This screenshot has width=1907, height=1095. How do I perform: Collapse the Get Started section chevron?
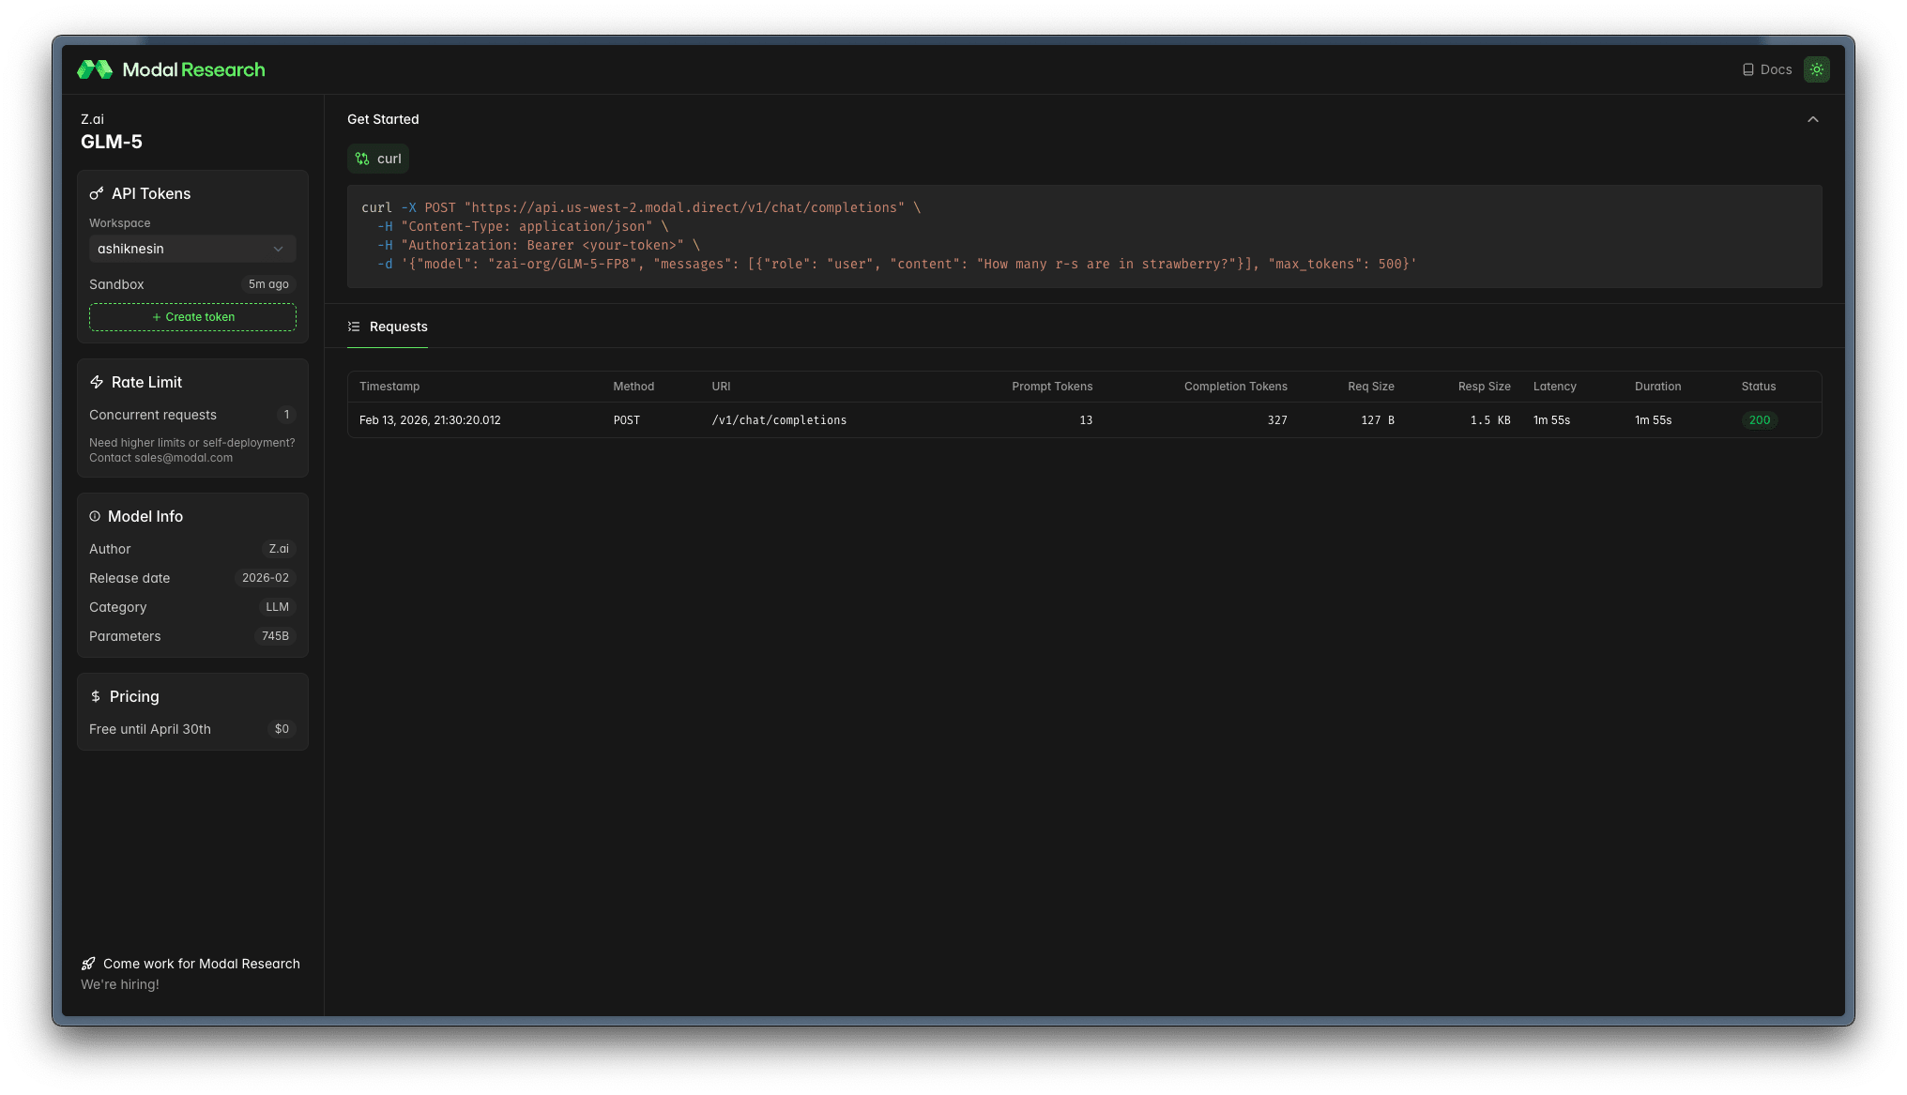[x=1812, y=119]
